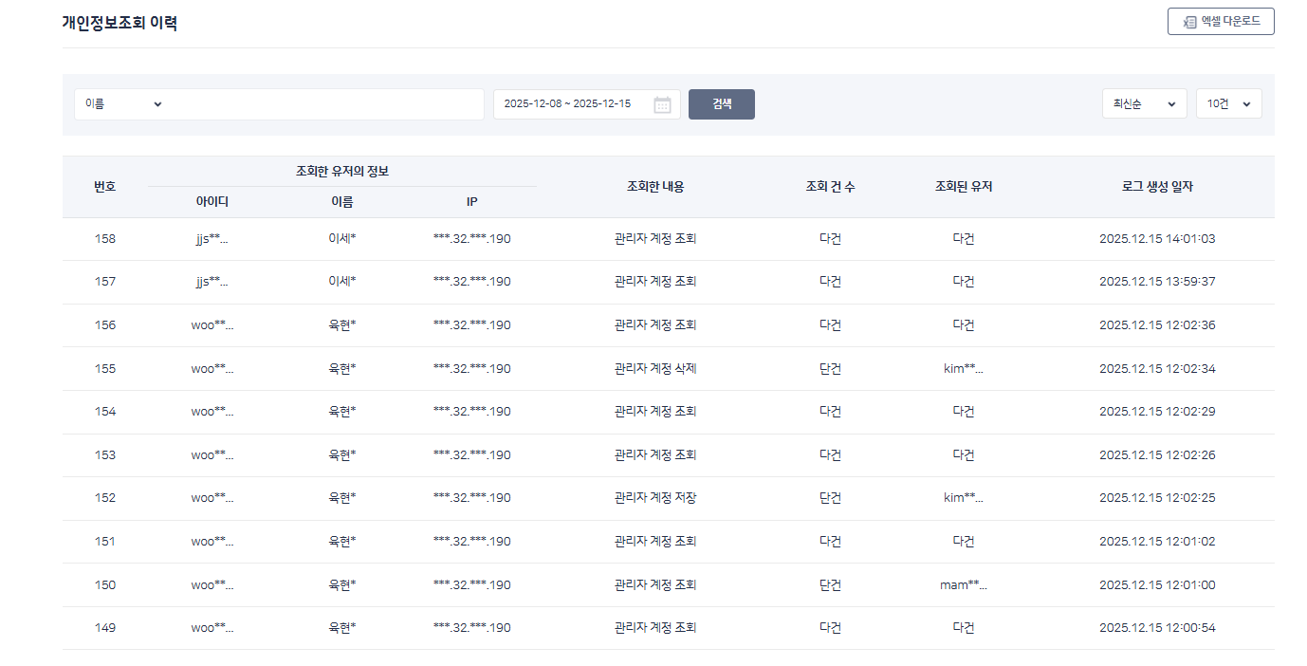
Task: Click the 로그 생성 일자 column header
Action: (x=1156, y=187)
